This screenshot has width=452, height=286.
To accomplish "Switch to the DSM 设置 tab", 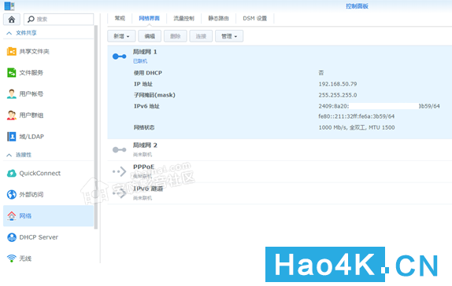I will pyautogui.click(x=255, y=18).
